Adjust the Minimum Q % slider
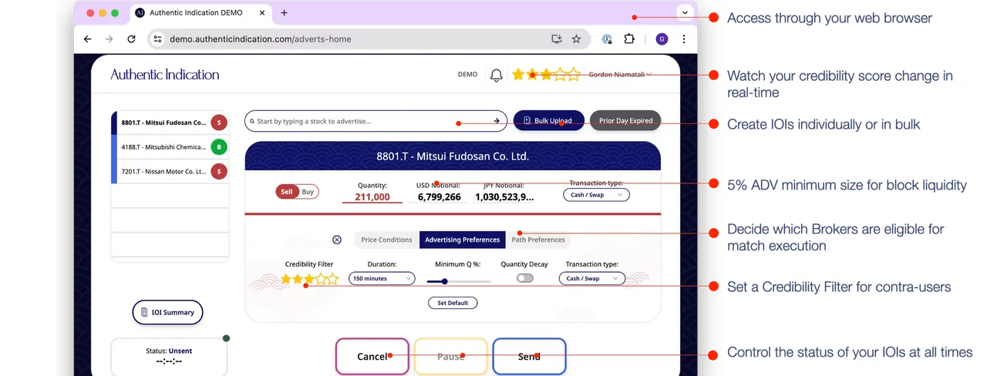 point(459,281)
